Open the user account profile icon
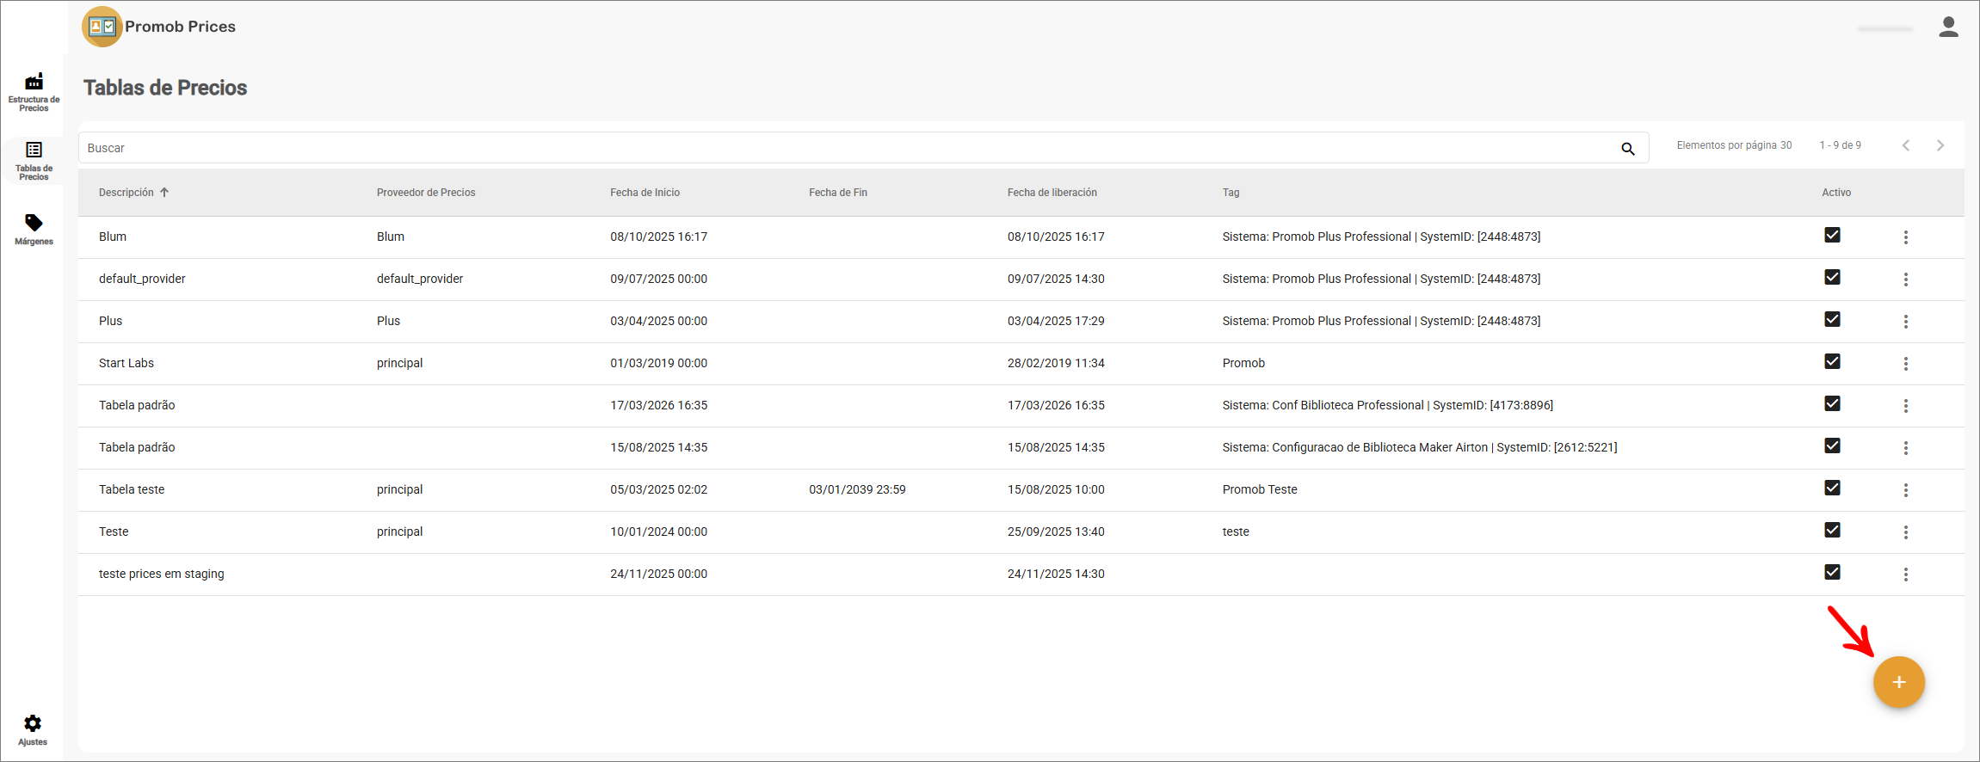The image size is (1980, 762). [x=1948, y=28]
